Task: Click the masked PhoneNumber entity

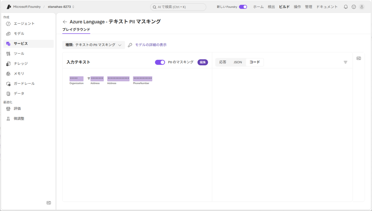Action: point(143,79)
